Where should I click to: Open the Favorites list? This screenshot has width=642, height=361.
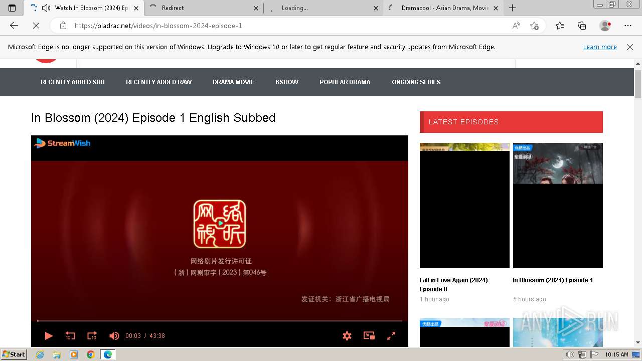pos(560,26)
